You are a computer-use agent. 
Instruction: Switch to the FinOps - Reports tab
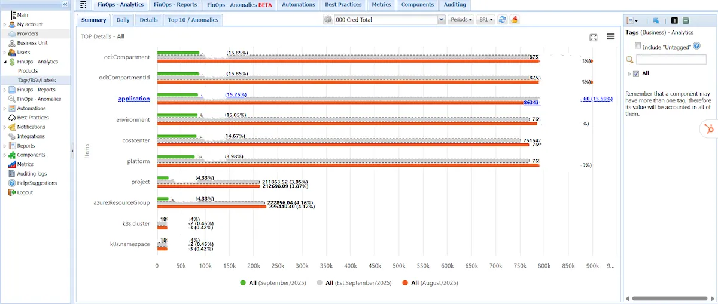coord(175,5)
